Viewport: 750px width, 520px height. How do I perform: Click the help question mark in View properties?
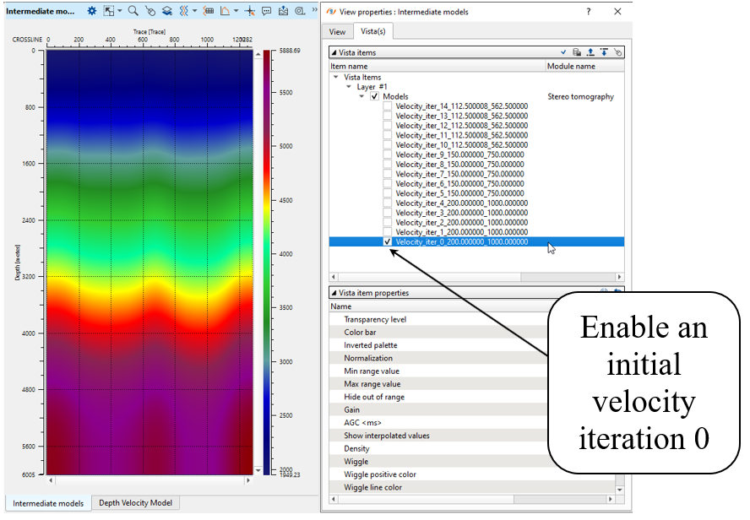[589, 12]
